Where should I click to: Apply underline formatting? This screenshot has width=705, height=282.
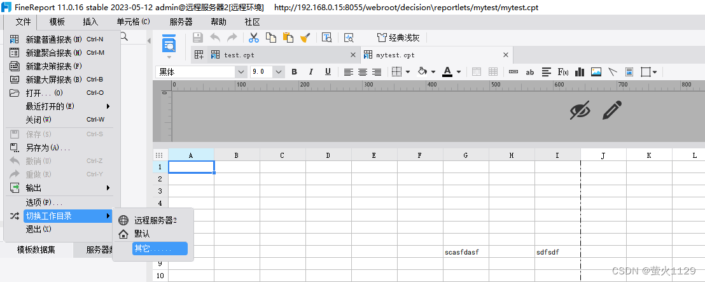[x=328, y=72]
